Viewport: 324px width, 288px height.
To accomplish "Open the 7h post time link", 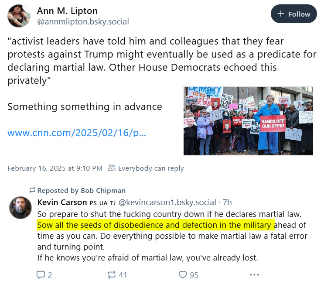I will (x=227, y=202).
